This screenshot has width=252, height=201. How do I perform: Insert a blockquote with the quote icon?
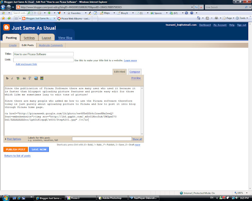(x=24, y=78)
